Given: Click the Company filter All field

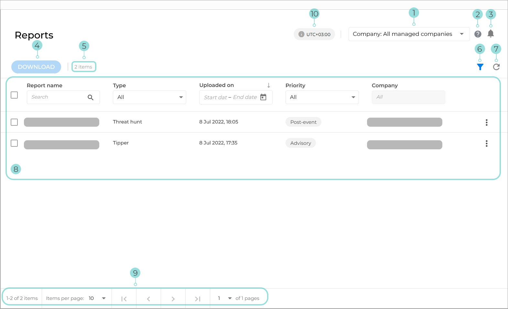Looking at the screenshot, I should pyautogui.click(x=408, y=97).
